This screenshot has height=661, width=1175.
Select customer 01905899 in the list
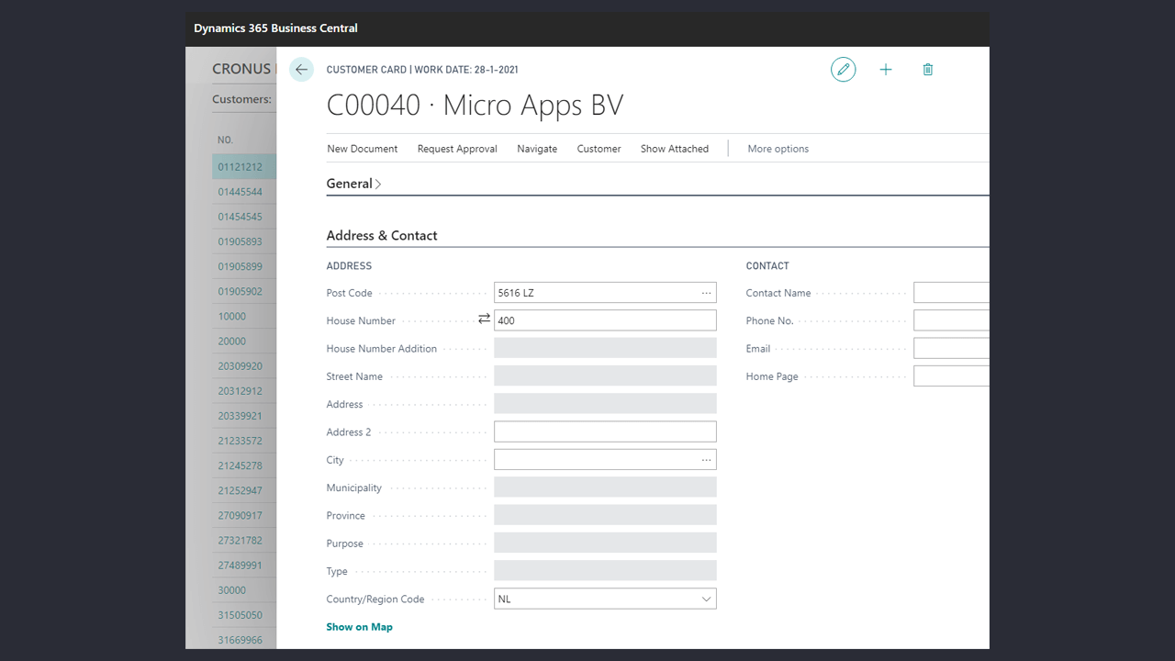pyautogui.click(x=241, y=266)
